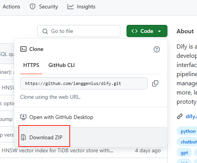Click the terminal icon beside Clone
The width and height of the screenshot is (197, 163).
click(x=23, y=49)
